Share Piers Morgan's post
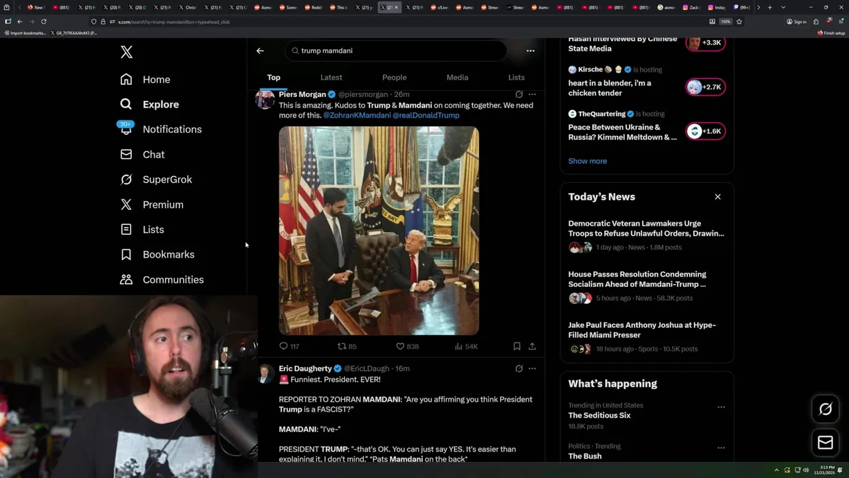The image size is (849, 478). (532, 347)
